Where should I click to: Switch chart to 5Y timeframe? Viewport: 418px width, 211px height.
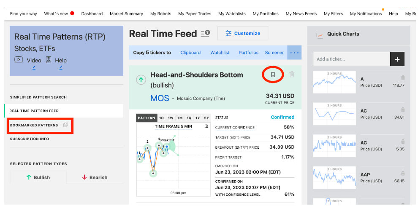coord(206,118)
